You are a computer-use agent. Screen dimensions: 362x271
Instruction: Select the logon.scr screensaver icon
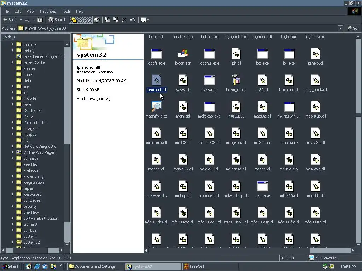pyautogui.click(x=183, y=54)
